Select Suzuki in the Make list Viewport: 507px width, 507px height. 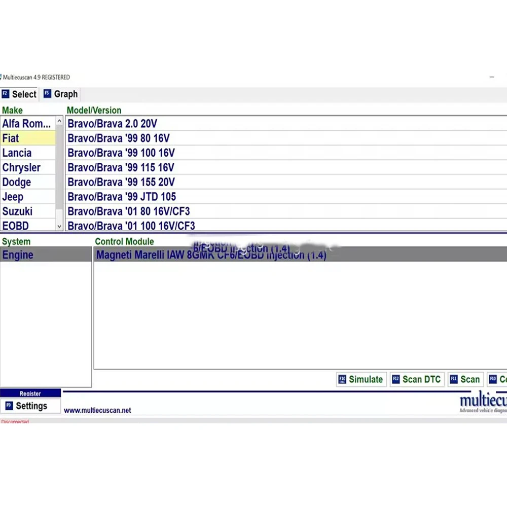28,211
